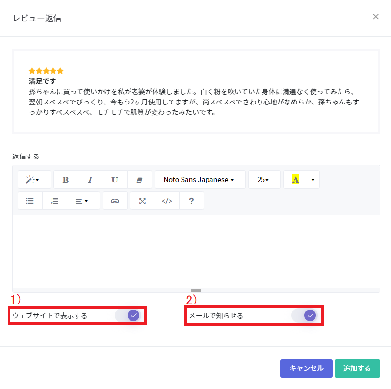Switch editor to fullscreen mode

pos(142,201)
